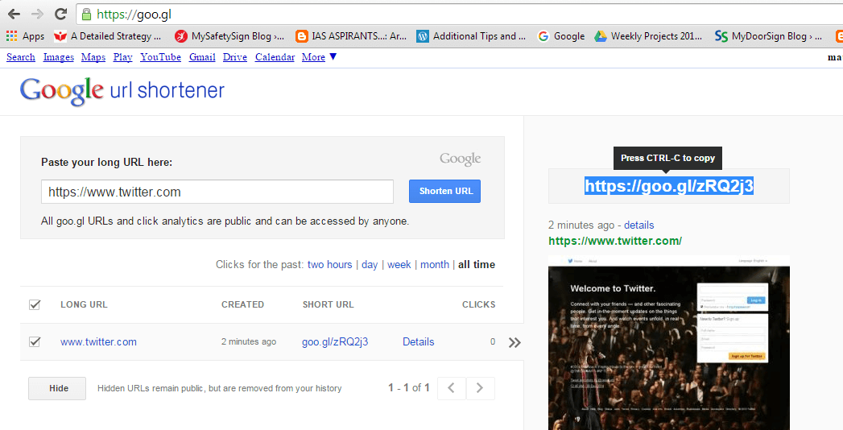843x430 pixels.
Task: Open IAS ASPIRANTS bookmark
Action: [x=351, y=36]
